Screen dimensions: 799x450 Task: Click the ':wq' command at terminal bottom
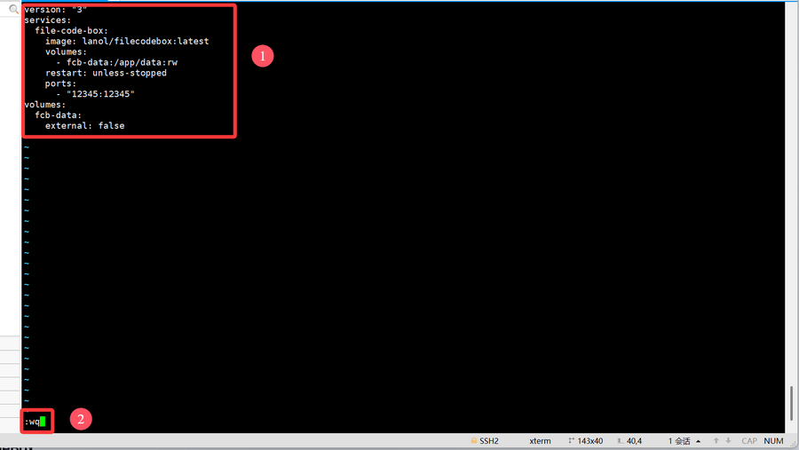tap(33, 422)
